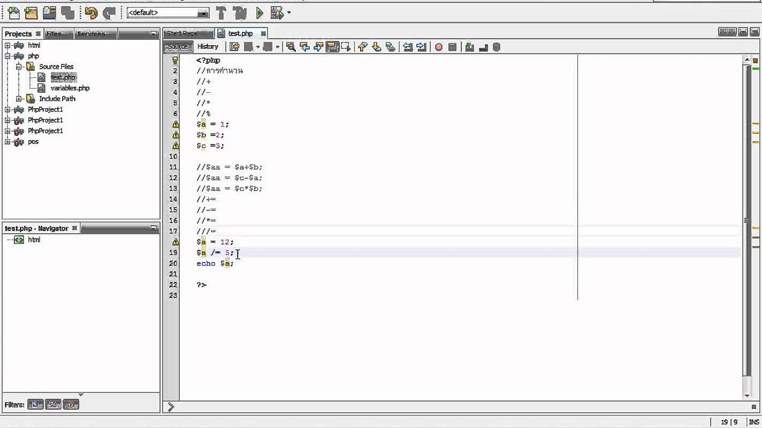Viewport: 762px width, 428px height.
Task: Click the Comment code icon
Action: pyautogui.click(x=470, y=47)
